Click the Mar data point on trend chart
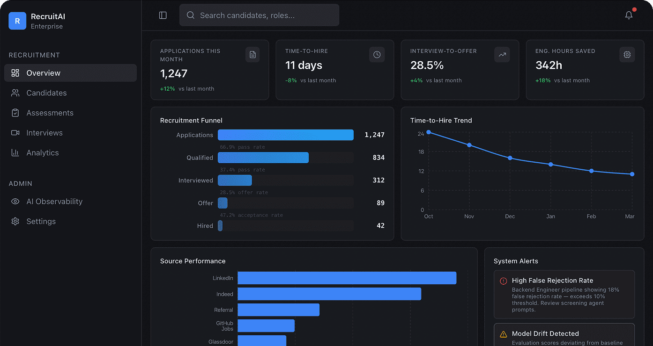Image resolution: width=653 pixels, height=346 pixels. (632, 174)
